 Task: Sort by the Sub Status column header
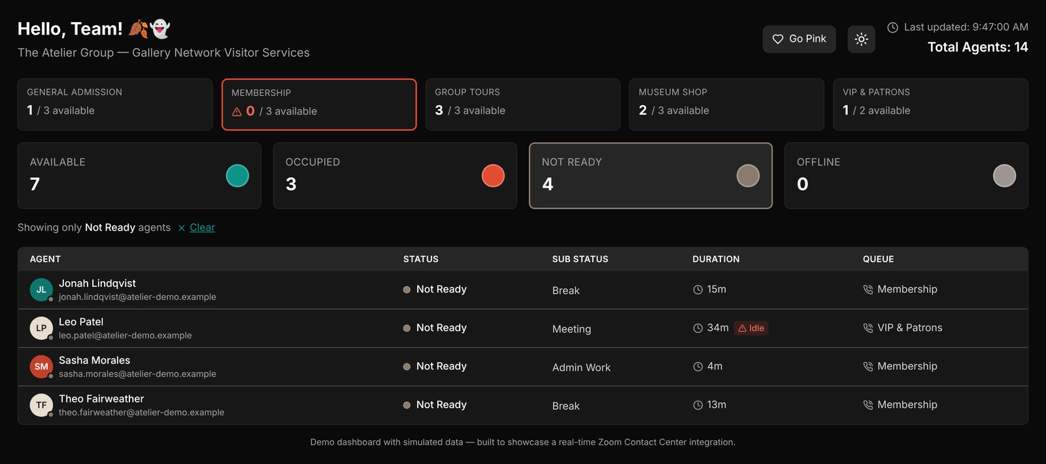[x=580, y=259]
